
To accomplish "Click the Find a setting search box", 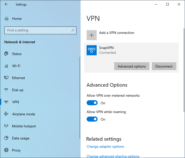I will 40,30.
